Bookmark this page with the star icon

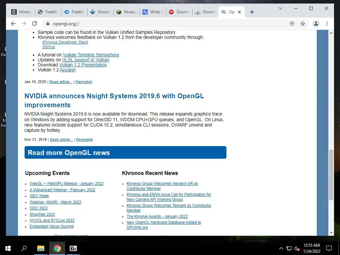coord(303,24)
